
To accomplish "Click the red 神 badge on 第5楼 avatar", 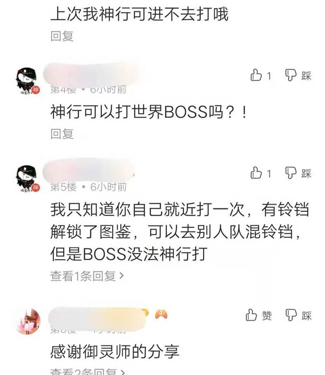I will point(35,187).
